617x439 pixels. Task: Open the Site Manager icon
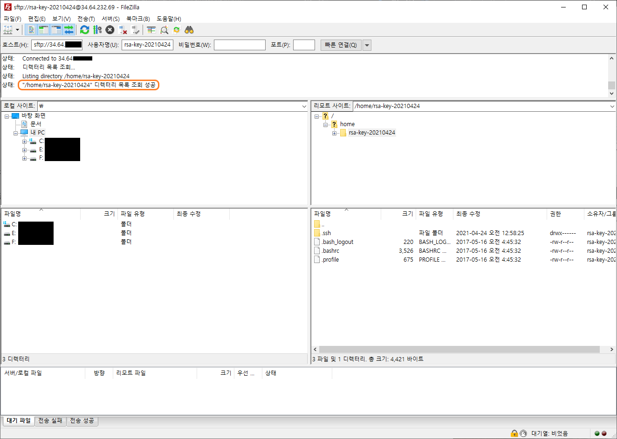coord(8,30)
